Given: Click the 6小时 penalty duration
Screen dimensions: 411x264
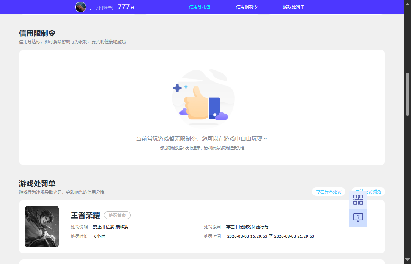Looking at the screenshot, I should [99, 236].
